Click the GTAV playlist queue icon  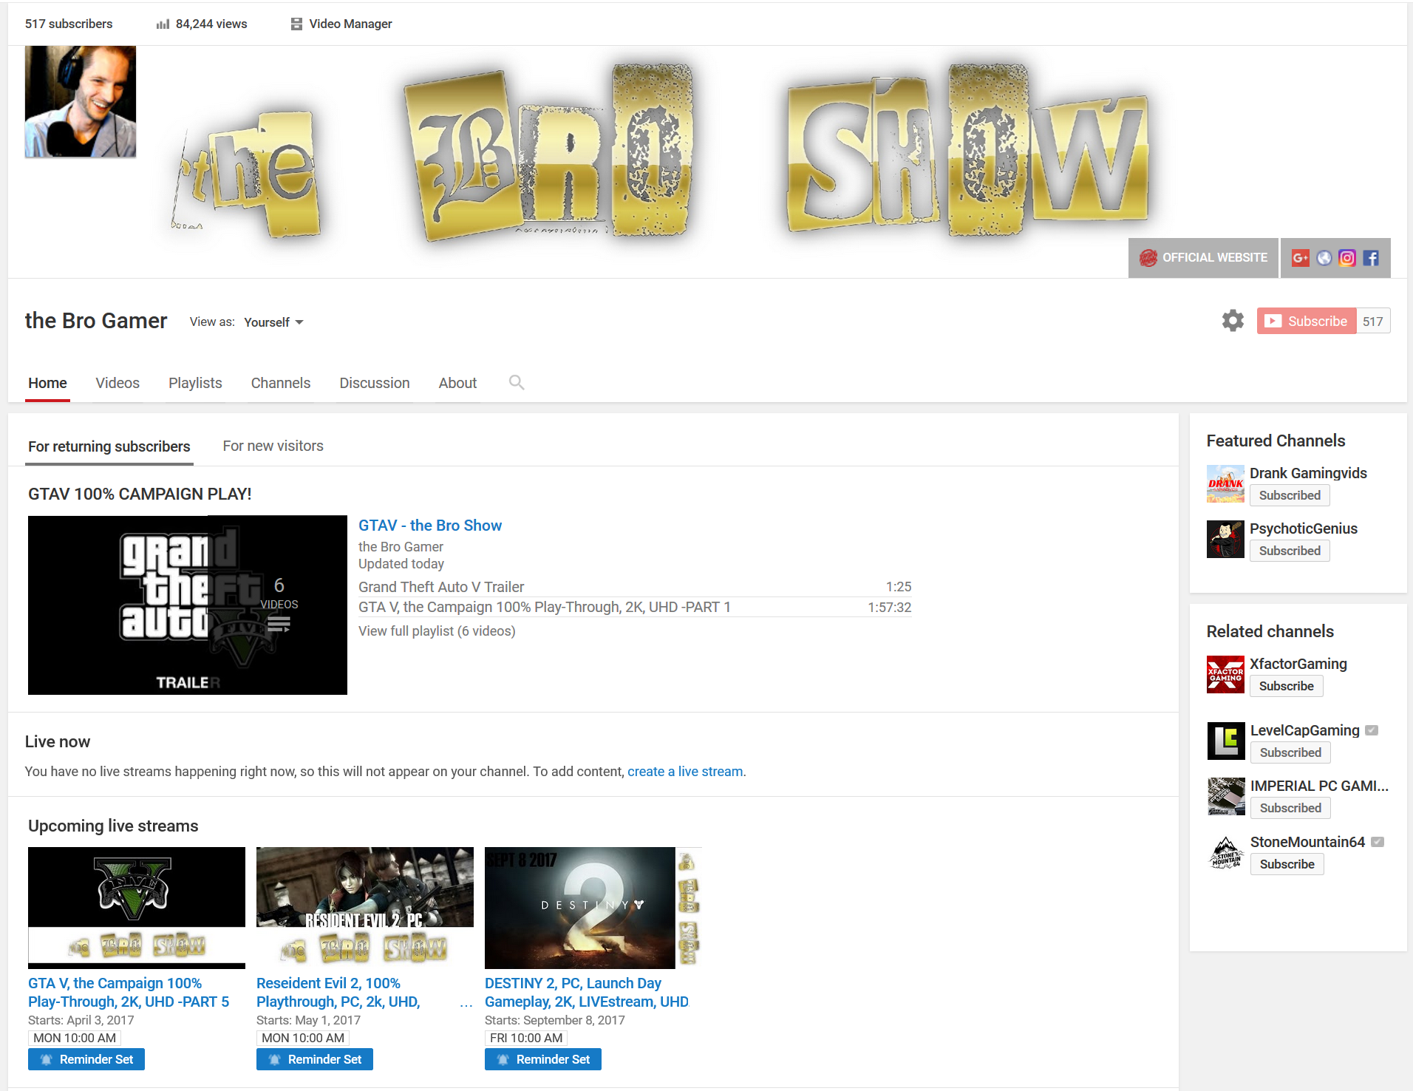coord(279,625)
